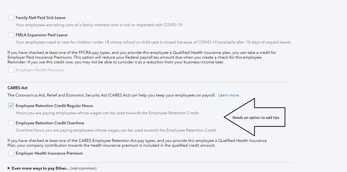Viewport: 347px width, 172px height.
Task: Click the school or child care closed description
Action: coord(153,42)
